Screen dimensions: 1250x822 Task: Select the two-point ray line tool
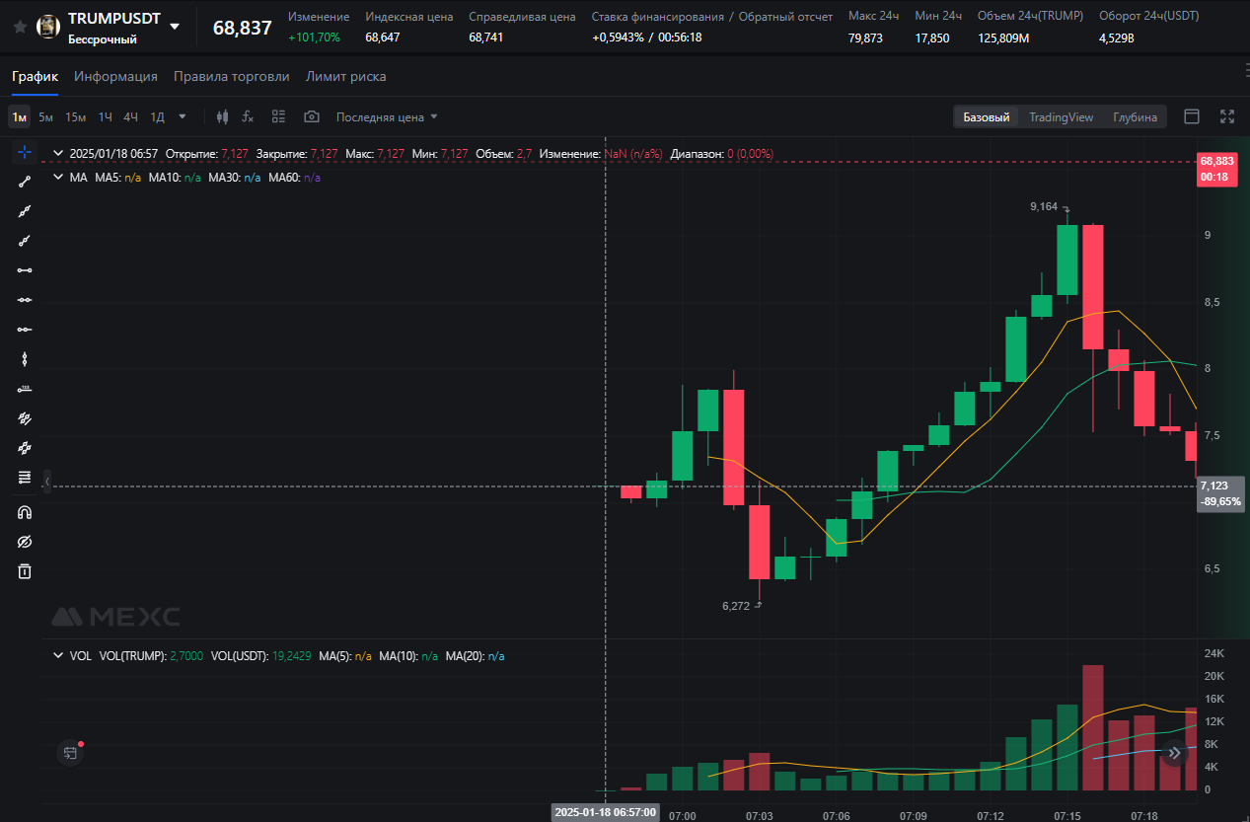[x=25, y=241]
